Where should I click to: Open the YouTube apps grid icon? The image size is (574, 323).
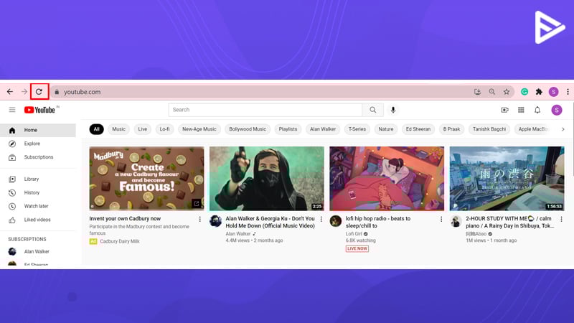pyautogui.click(x=521, y=110)
